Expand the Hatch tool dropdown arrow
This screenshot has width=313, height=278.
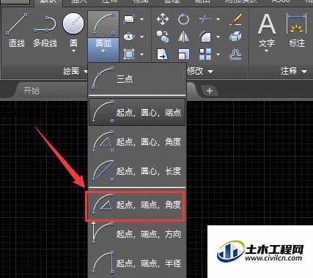tap(142, 54)
